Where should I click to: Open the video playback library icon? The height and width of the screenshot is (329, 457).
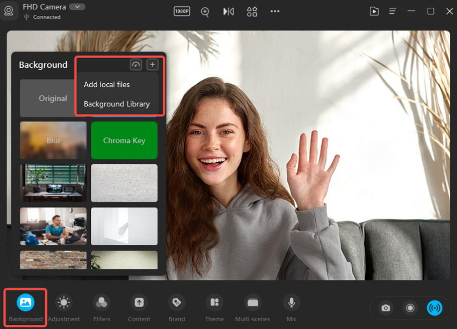[x=374, y=11]
